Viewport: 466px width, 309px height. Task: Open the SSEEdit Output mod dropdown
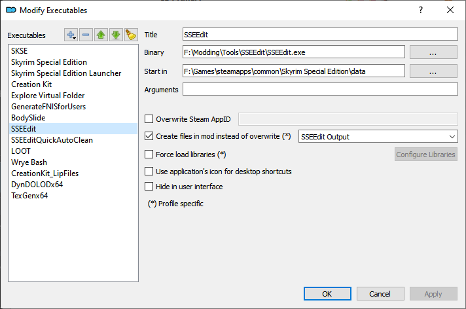pyautogui.click(x=377, y=136)
